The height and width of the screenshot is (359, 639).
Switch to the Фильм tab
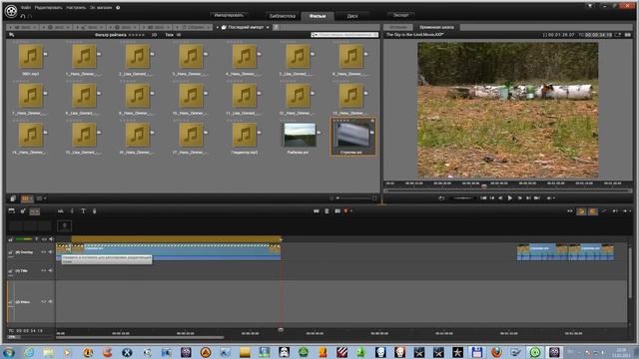click(318, 16)
